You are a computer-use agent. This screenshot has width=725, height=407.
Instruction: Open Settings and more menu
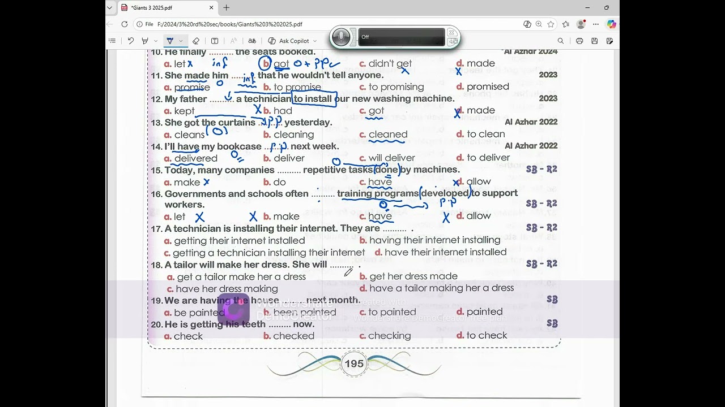596,24
